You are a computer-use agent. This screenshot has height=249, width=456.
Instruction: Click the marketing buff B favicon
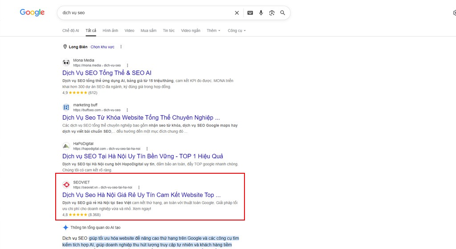(x=66, y=107)
